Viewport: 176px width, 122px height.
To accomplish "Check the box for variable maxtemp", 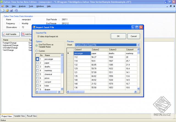I will pyautogui.click(x=37, y=70).
